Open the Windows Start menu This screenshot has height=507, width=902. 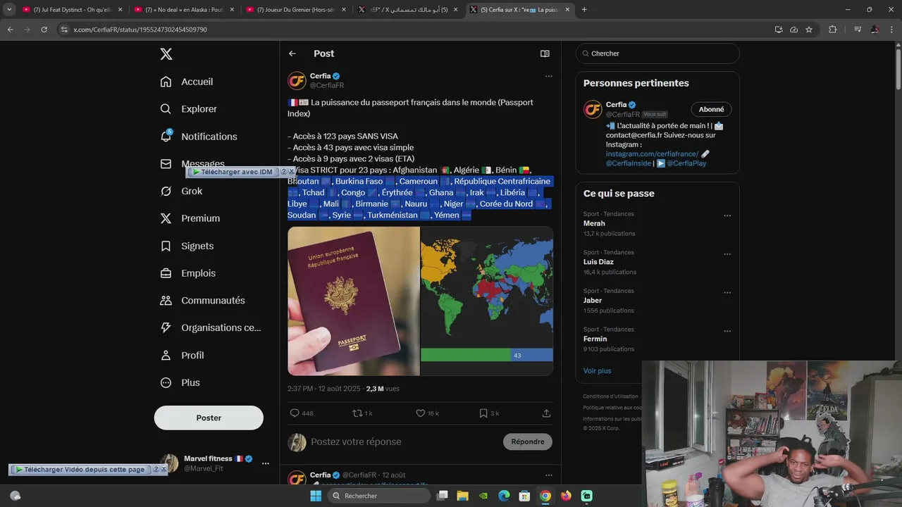click(x=316, y=496)
